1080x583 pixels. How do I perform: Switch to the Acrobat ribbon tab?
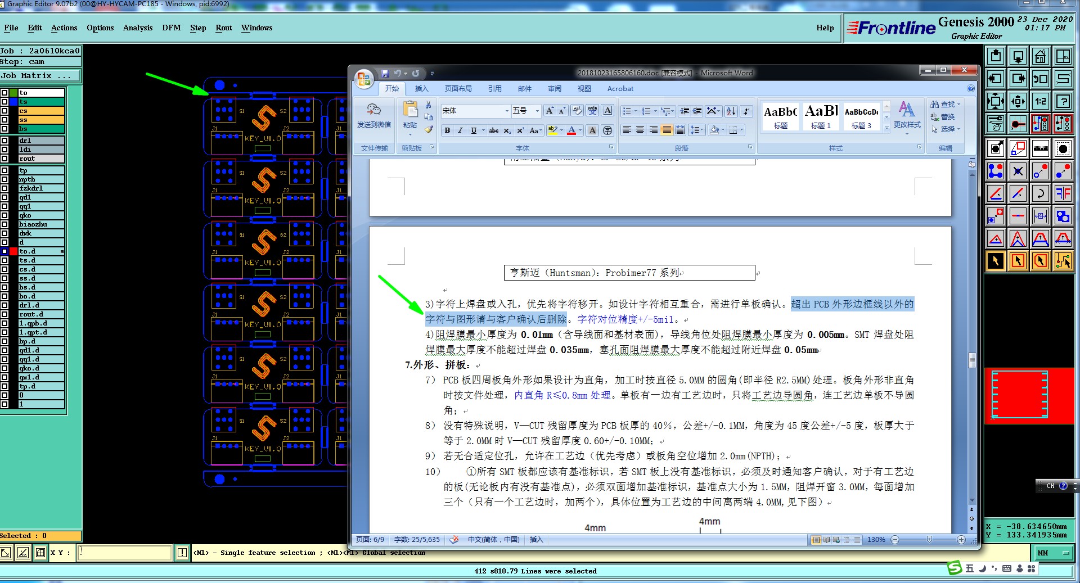point(620,89)
